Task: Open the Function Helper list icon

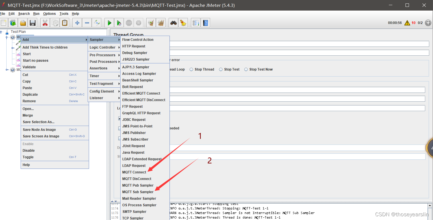Action: 196,23
